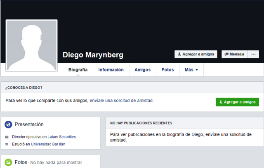Click the graduation icon next to Estudió en
The image size is (264, 168).
(6, 144)
